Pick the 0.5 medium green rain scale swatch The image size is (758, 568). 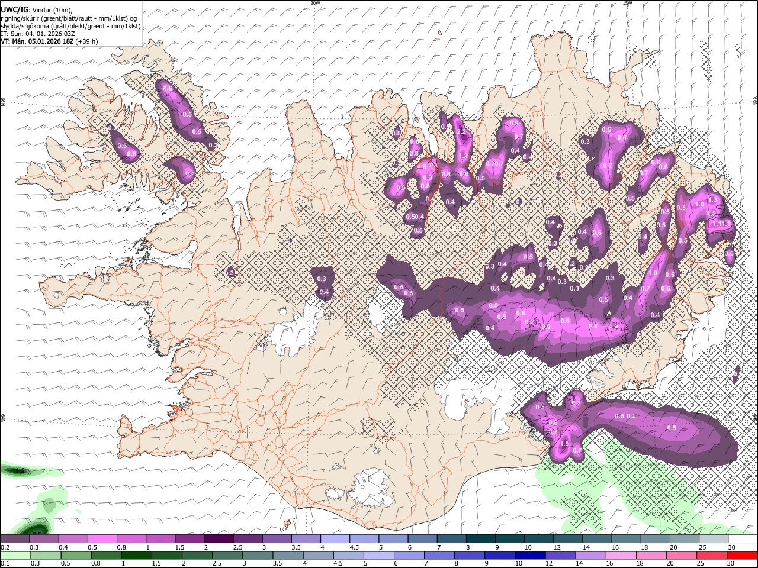(x=76, y=555)
